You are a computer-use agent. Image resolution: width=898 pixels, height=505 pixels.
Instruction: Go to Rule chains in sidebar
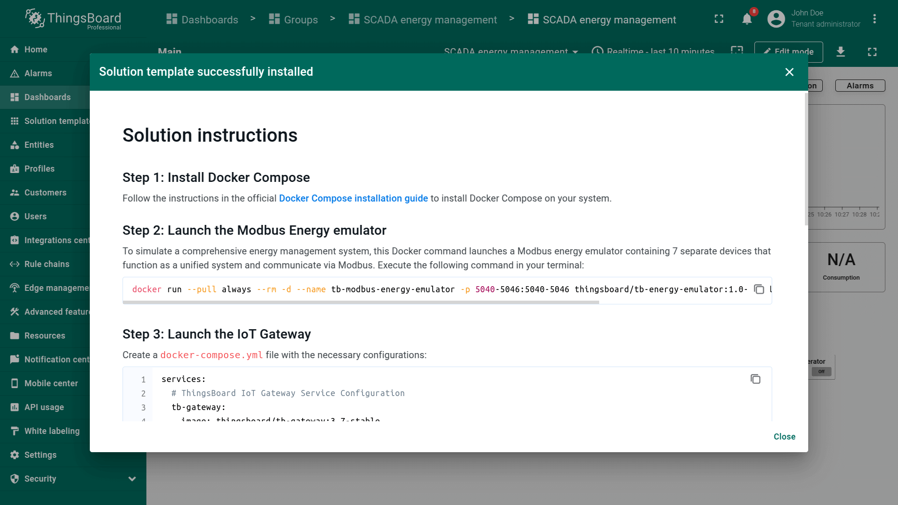[47, 264]
